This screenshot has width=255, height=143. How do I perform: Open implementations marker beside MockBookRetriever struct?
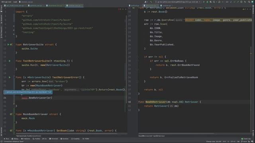11,114
